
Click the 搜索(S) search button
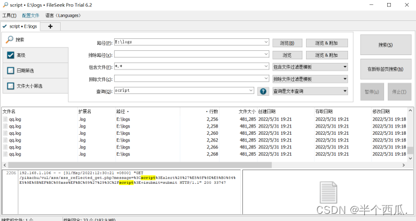coord(385,45)
